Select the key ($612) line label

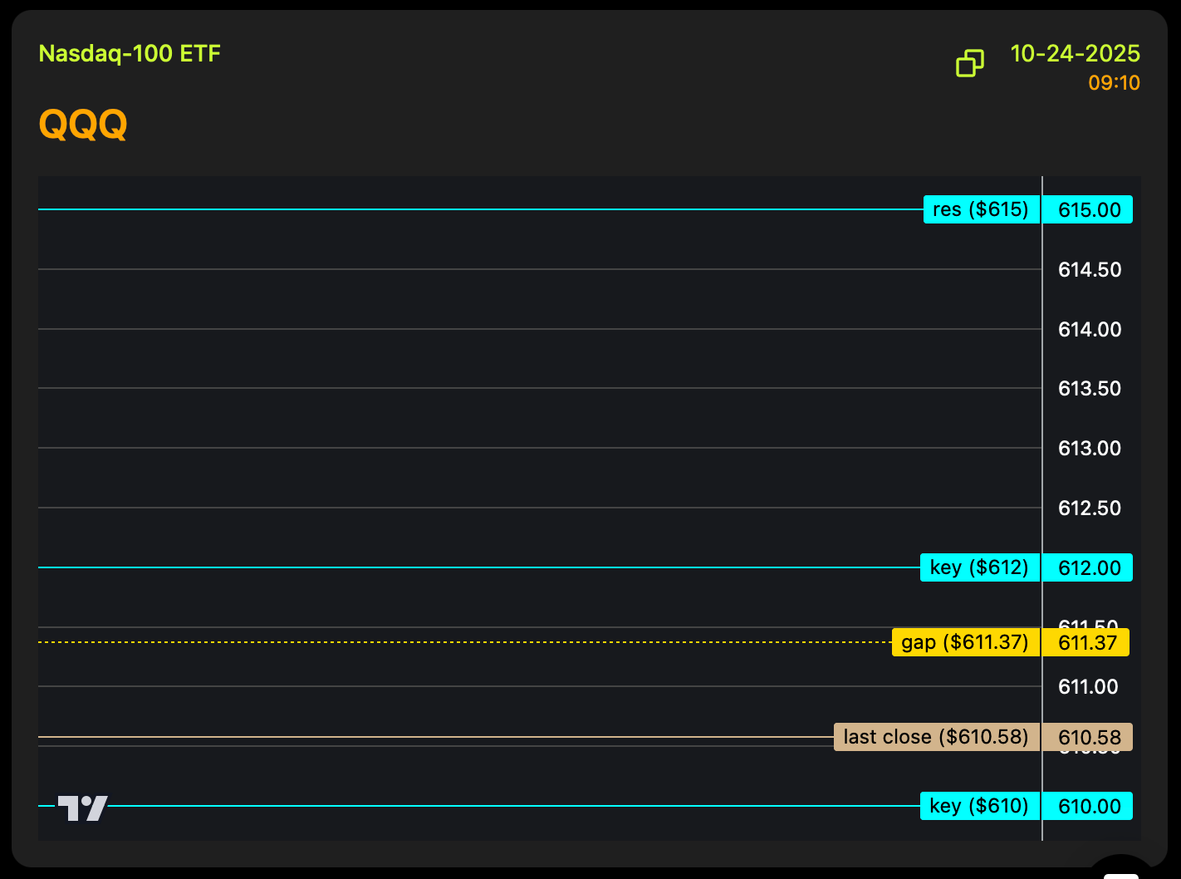[979, 567]
